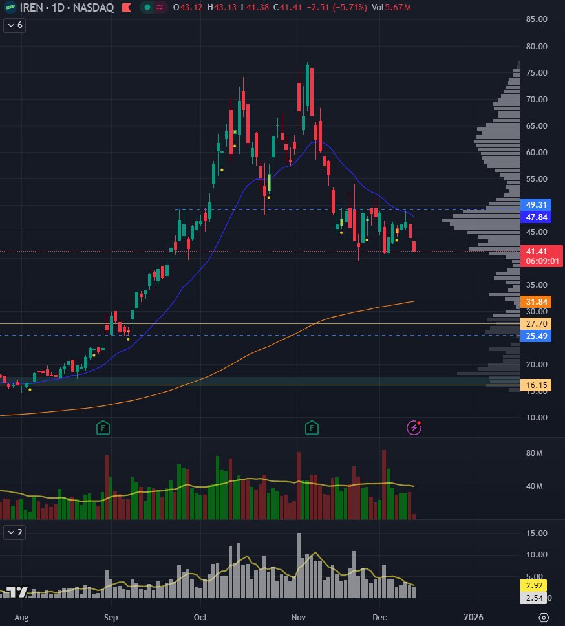Click the yellow 2.92 indicator label
The height and width of the screenshot is (626, 565).
coord(534,586)
